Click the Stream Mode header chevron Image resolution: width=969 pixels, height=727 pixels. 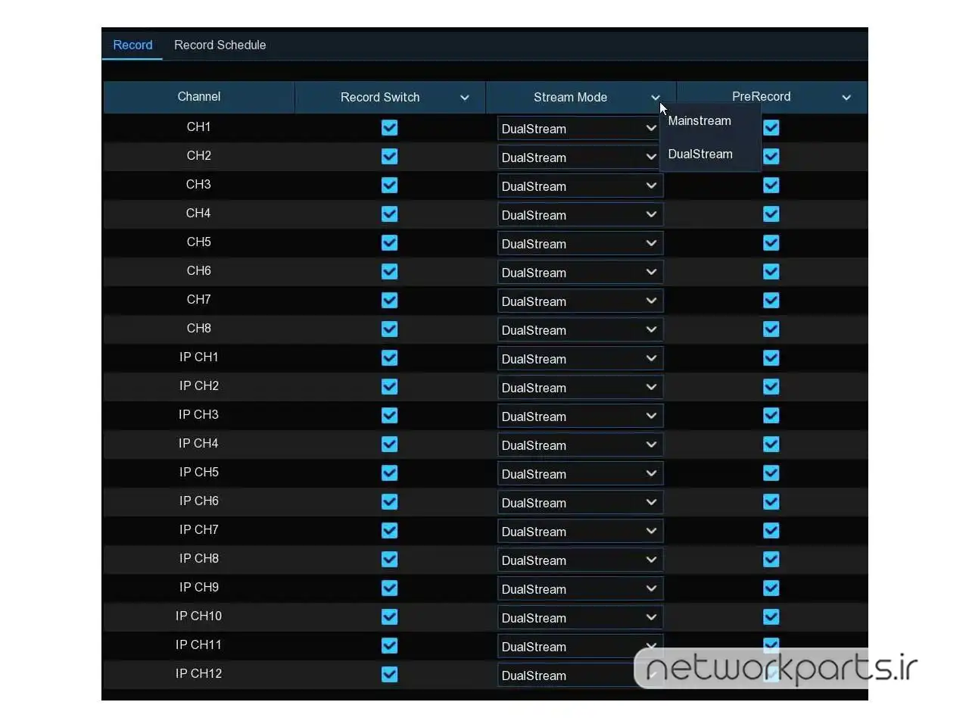point(656,98)
